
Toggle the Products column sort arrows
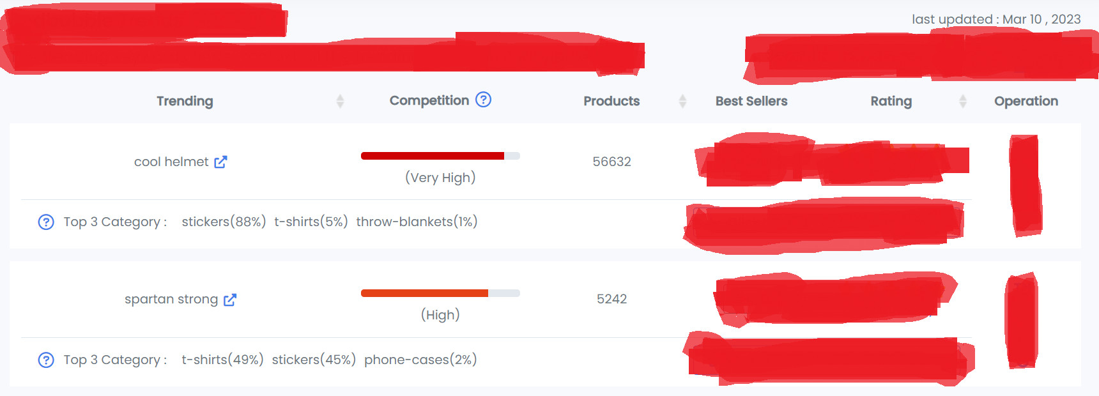(x=682, y=101)
